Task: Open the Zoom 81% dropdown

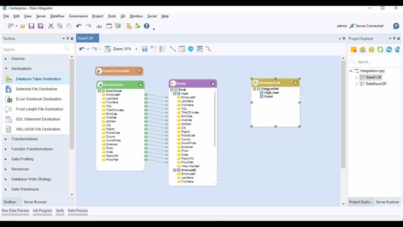Action: 136,49
